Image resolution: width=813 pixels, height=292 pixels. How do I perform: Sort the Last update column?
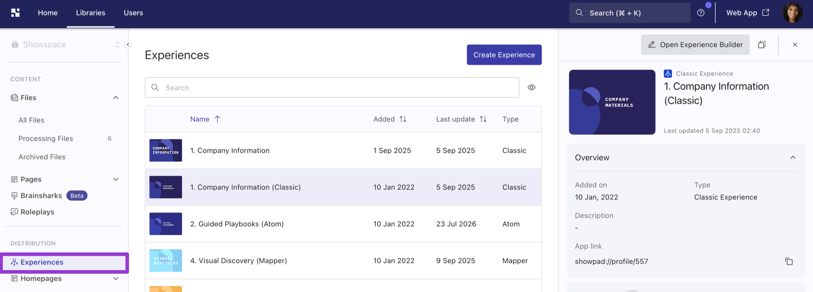[x=483, y=119]
